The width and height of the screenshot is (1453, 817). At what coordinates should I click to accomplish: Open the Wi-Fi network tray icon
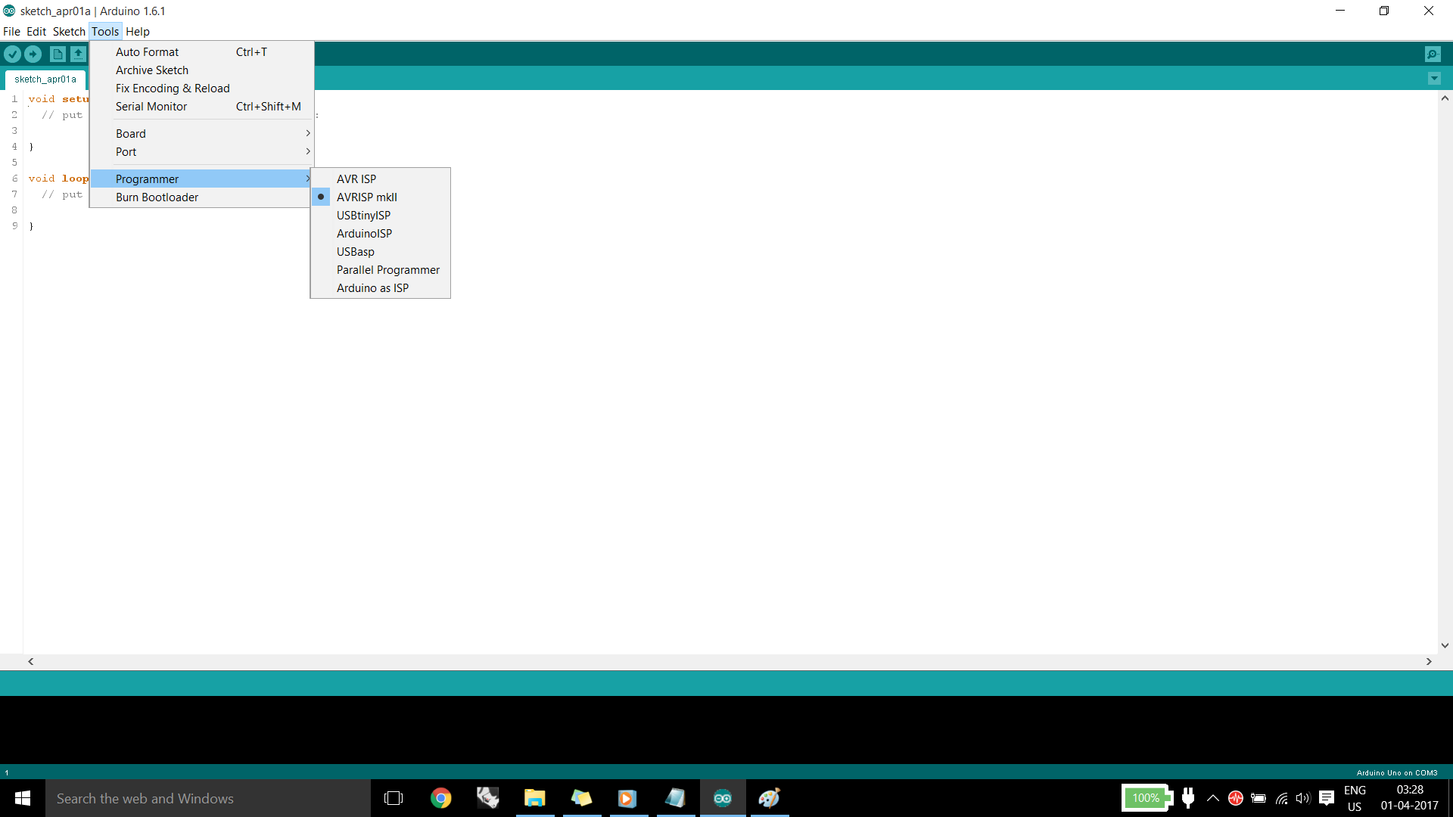pos(1281,798)
